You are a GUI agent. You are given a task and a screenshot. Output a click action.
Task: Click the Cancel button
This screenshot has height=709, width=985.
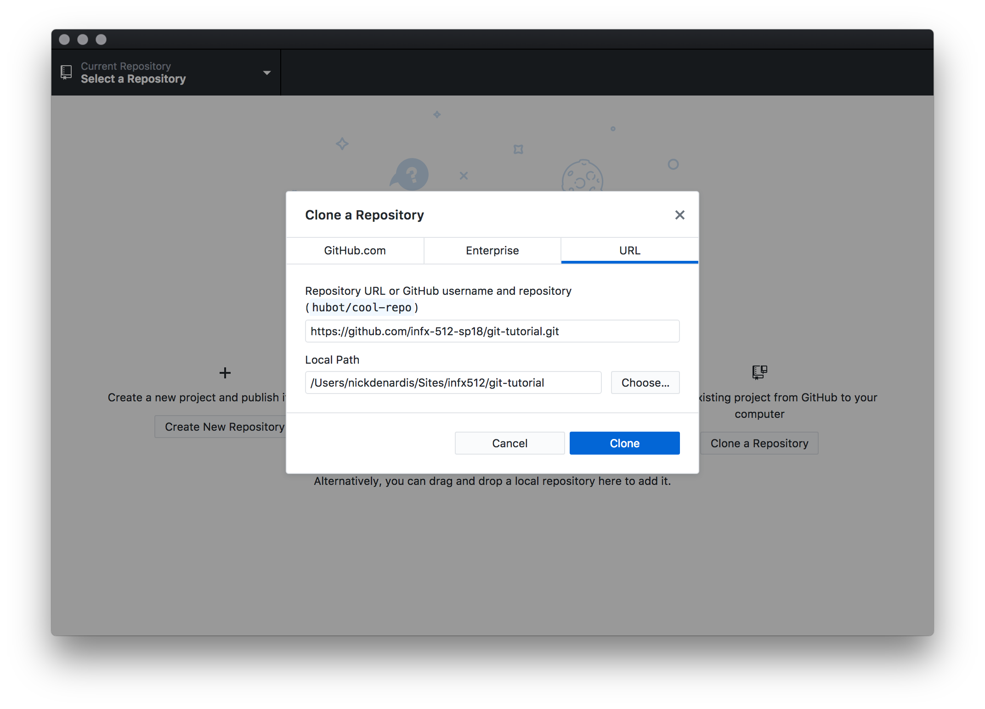pos(509,443)
